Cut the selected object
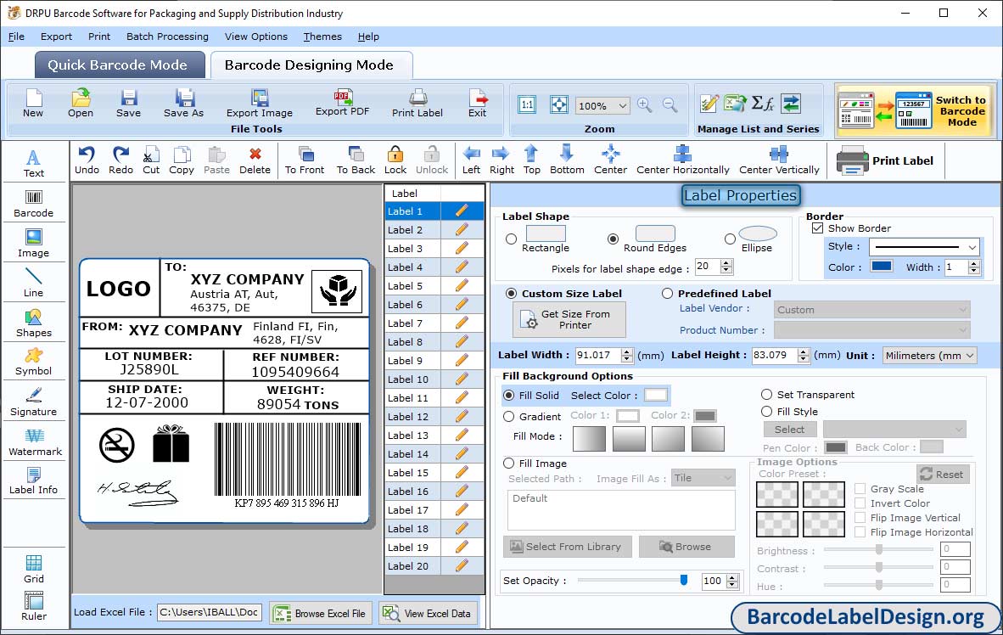This screenshot has height=635, width=1003. [x=151, y=160]
